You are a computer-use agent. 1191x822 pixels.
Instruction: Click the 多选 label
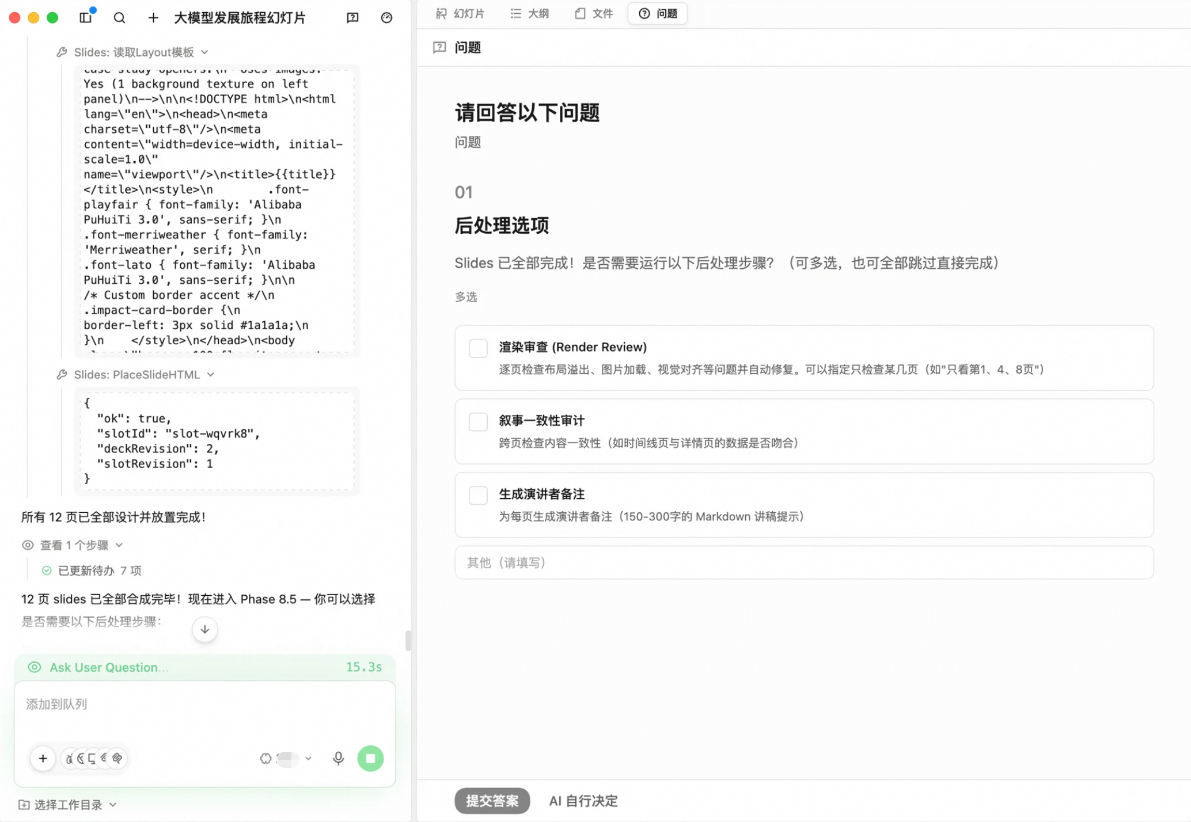[x=466, y=296]
